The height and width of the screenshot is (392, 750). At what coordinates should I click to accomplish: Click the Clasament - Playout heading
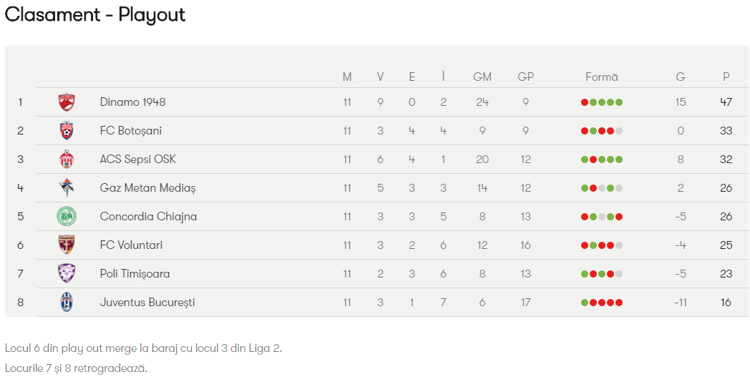(x=95, y=15)
